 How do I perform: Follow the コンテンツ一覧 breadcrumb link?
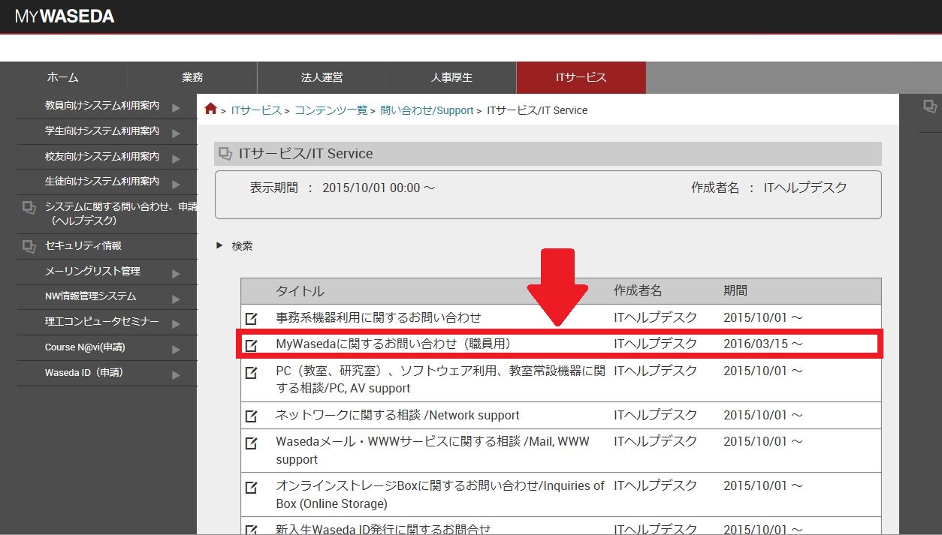coord(331,110)
